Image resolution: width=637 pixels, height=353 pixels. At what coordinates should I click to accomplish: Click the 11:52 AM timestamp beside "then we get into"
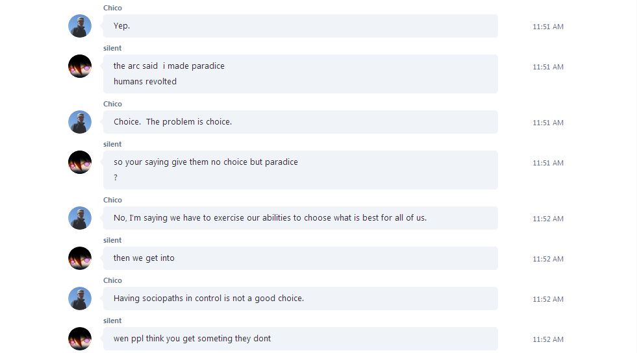pos(548,259)
